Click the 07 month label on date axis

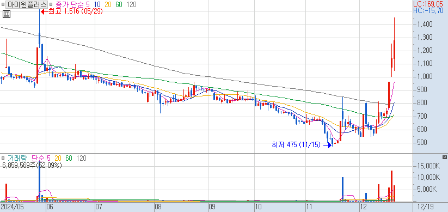point(99,207)
